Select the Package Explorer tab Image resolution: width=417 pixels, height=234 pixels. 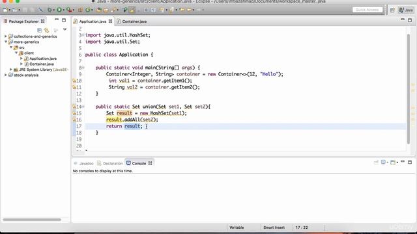point(23,21)
